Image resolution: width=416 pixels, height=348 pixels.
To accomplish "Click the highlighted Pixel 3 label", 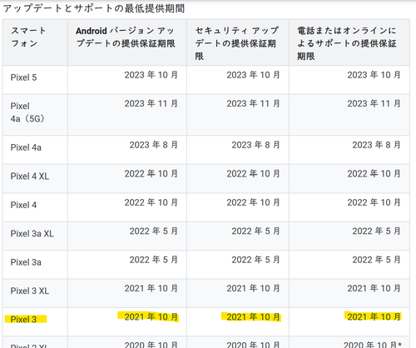I will [23, 320].
